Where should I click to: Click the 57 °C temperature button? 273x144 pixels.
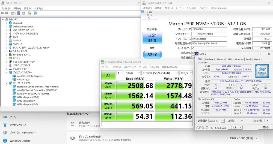(152, 55)
